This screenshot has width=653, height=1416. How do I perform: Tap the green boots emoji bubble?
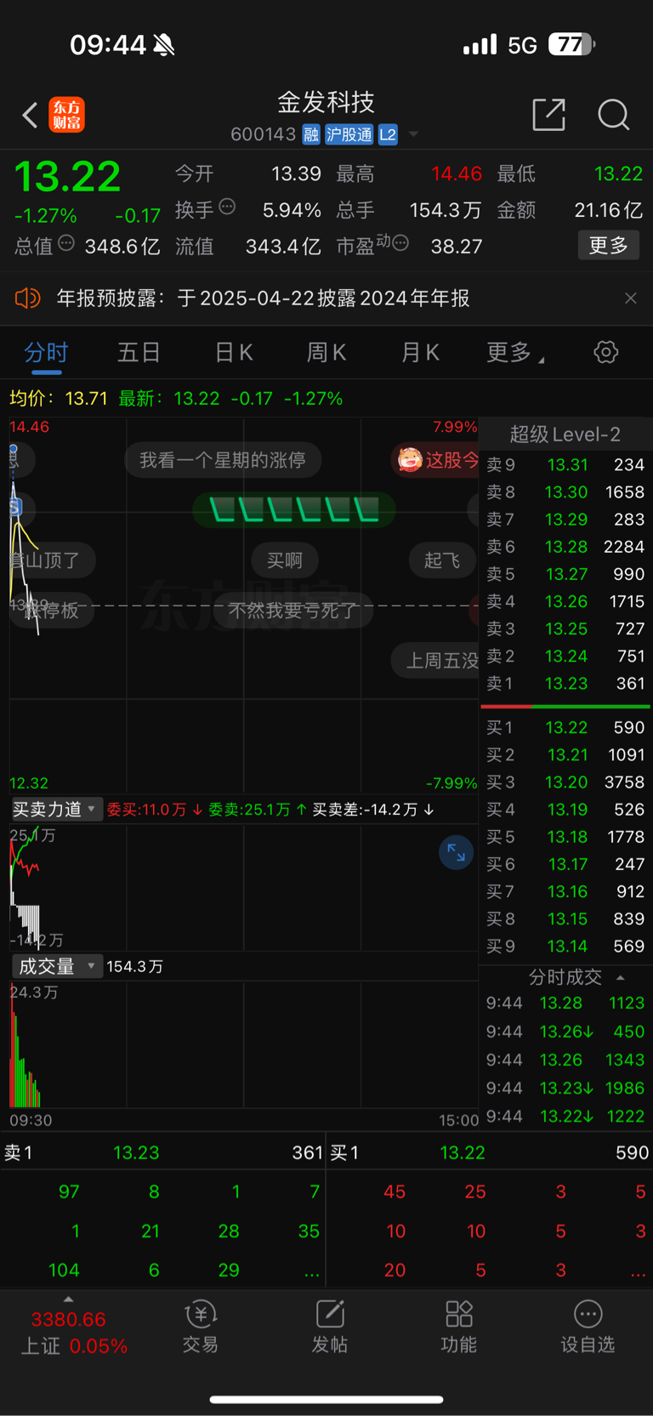[x=293, y=510]
